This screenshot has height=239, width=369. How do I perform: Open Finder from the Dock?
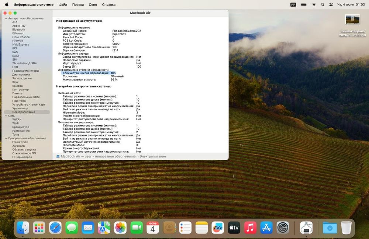pyautogui.click(x=23, y=228)
